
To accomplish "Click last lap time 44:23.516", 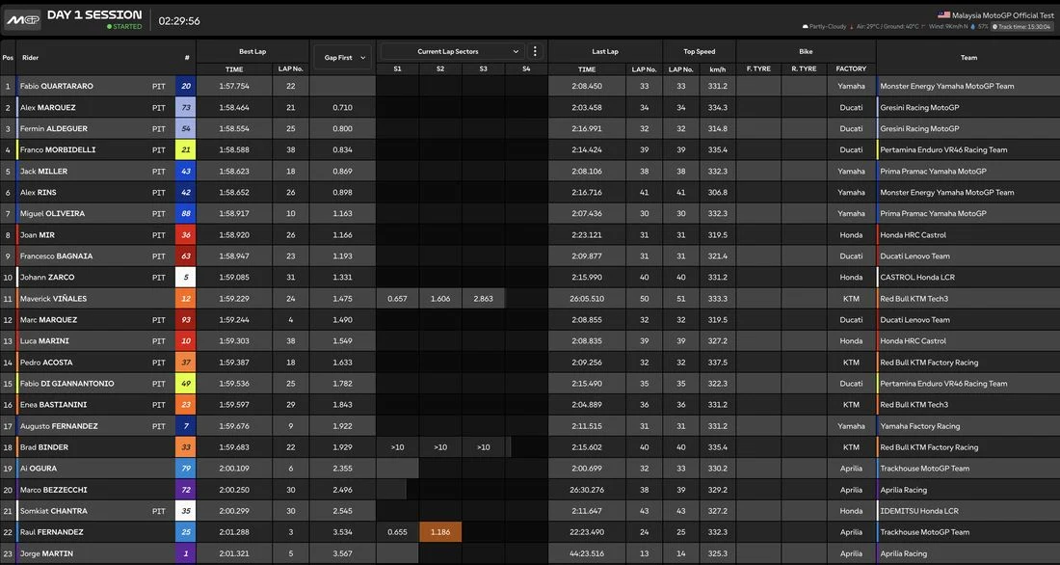I will click(x=587, y=553).
